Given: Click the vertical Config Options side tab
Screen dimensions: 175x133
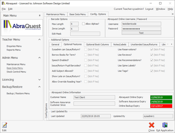Looking at the screenshot, I should (46, 111).
